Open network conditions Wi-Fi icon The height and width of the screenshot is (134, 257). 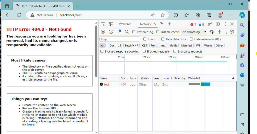coord(212,32)
